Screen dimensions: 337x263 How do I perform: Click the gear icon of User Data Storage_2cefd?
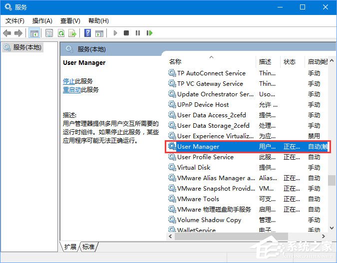pyautogui.click(x=172, y=125)
